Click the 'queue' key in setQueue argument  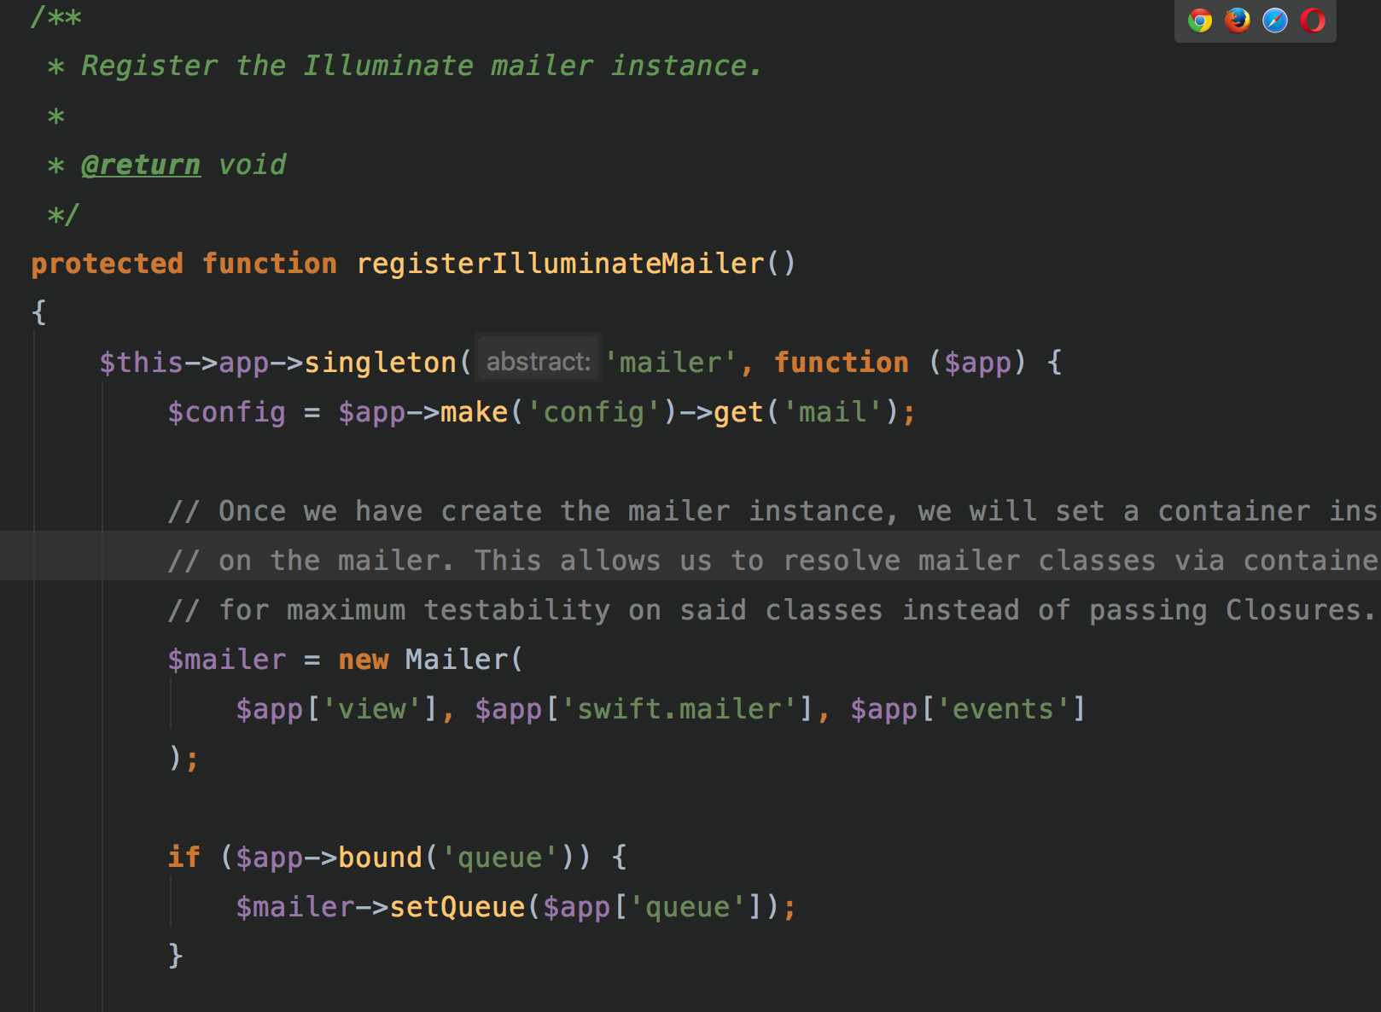[x=687, y=907]
